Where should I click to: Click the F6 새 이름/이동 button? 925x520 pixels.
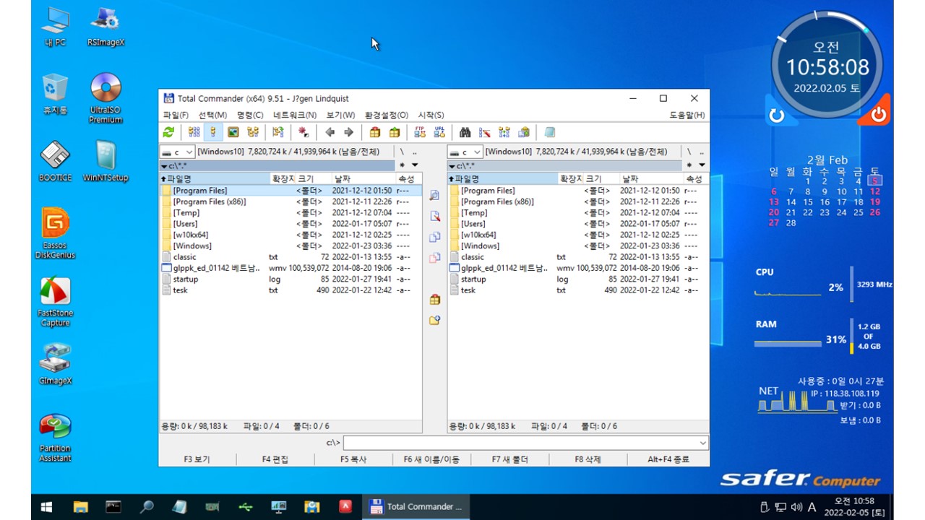[x=432, y=459]
